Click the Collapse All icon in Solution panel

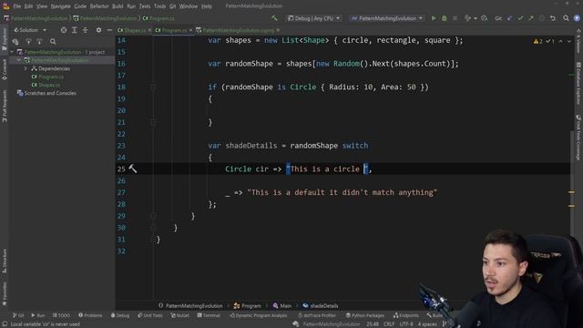pyautogui.click(x=85, y=30)
